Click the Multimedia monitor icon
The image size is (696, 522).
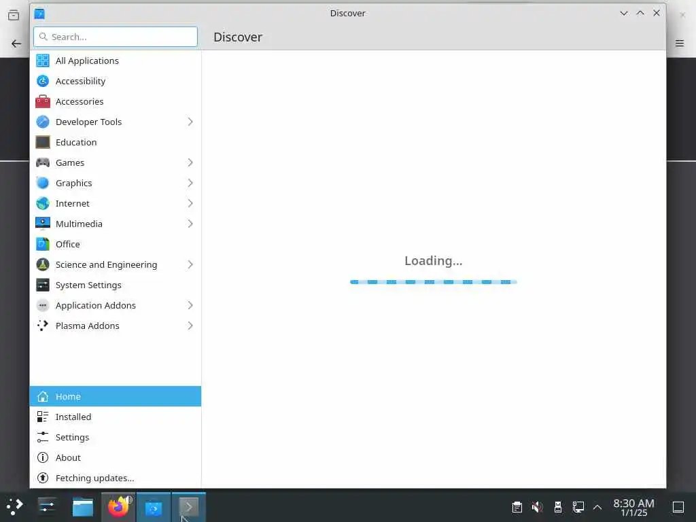(43, 224)
